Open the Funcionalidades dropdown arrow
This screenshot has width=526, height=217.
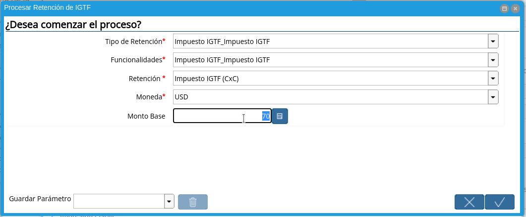point(493,60)
